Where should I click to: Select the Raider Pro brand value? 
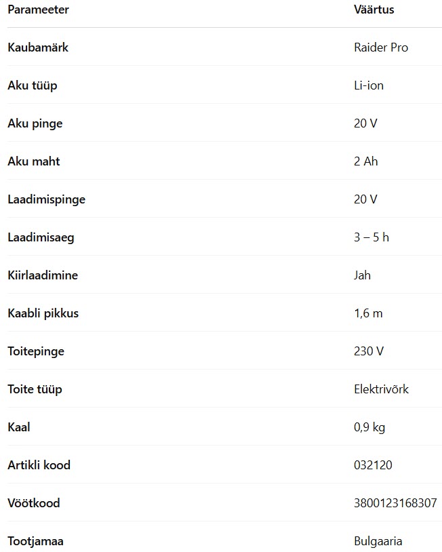tap(381, 47)
